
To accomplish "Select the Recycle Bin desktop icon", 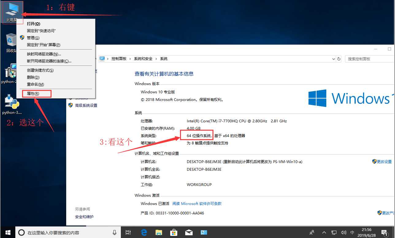I will 11,43.
